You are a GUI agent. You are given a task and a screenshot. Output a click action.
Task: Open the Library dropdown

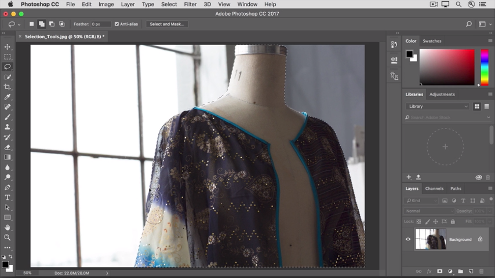click(437, 106)
